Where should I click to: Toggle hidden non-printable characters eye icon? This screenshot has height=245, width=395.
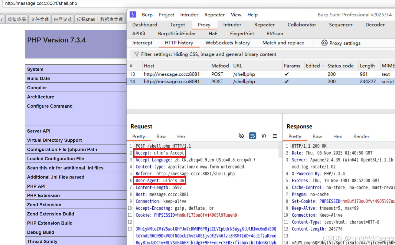(241, 136)
